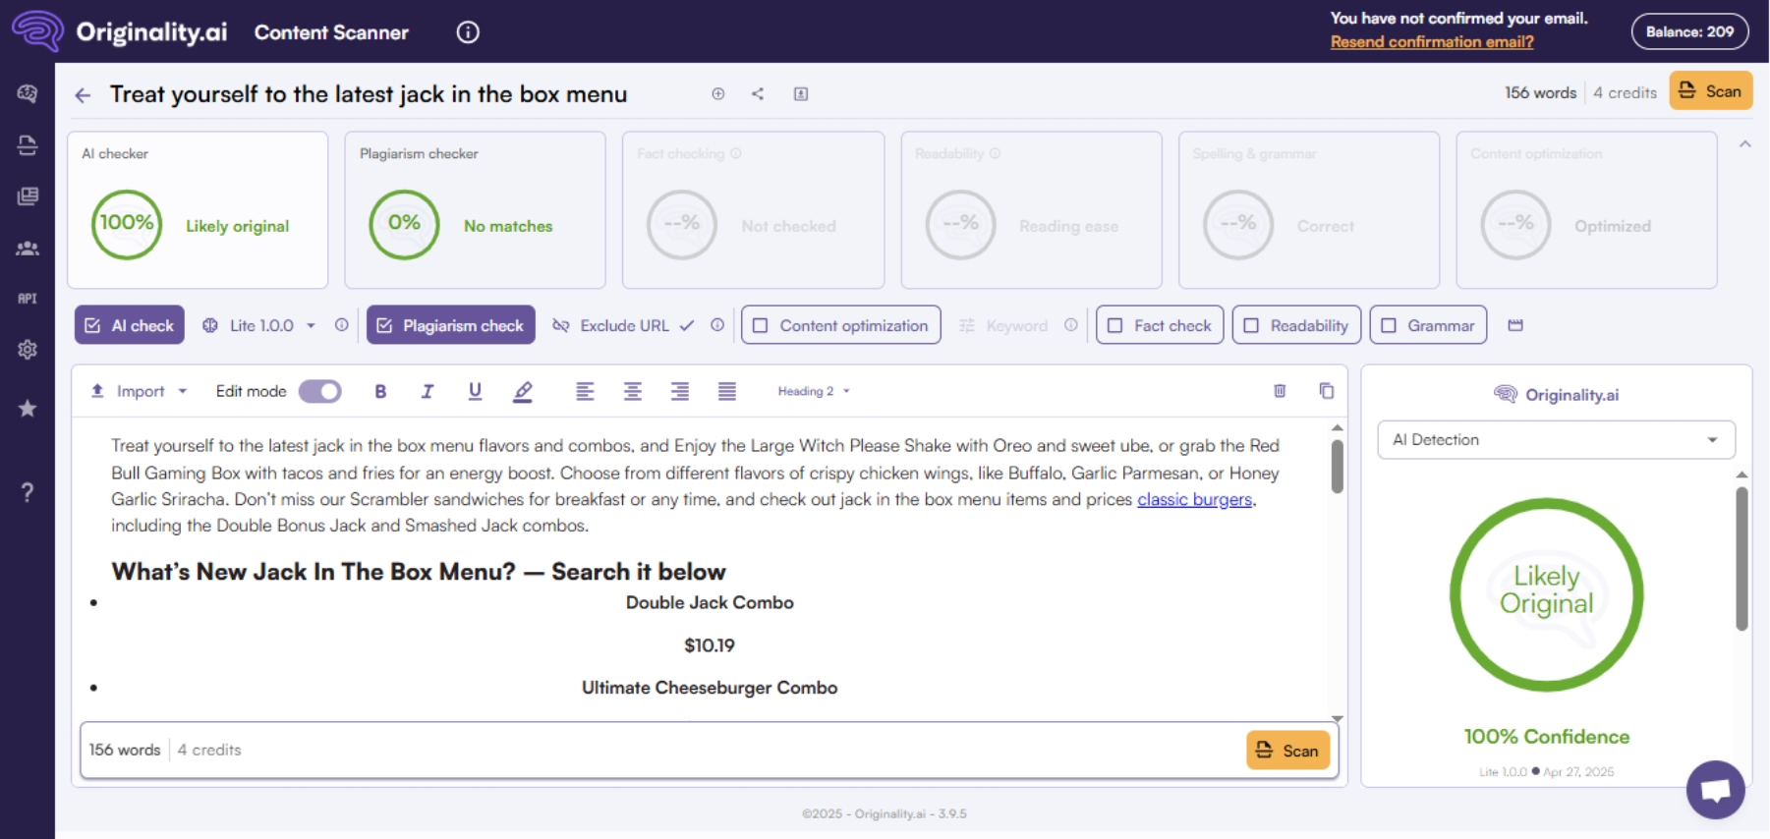Toggle the Plagiarism check option
The width and height of the screenshot is (1770, 839).
(x=451, y=325)
